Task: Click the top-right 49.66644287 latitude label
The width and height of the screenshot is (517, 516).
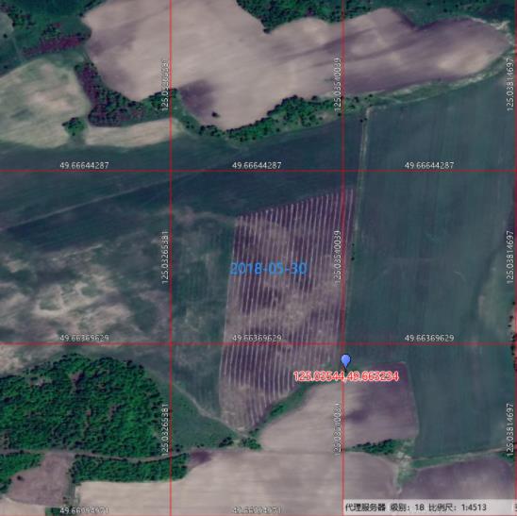Action: 429,165
